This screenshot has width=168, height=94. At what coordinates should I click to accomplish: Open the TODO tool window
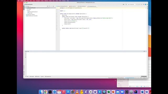[27, 77]
